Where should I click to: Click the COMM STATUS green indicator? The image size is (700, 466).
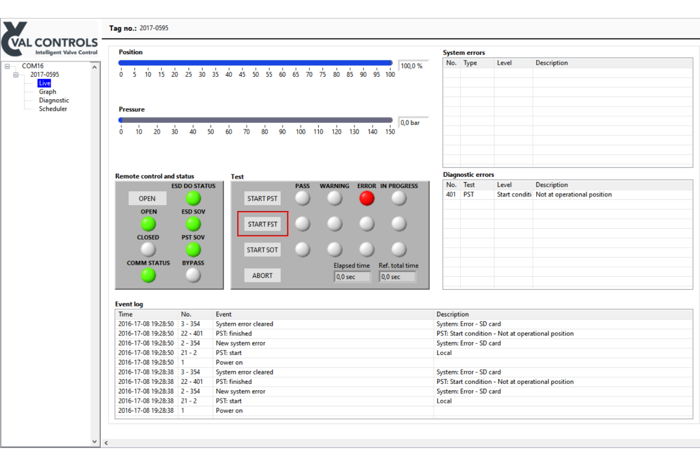click(x=148, y=276)
